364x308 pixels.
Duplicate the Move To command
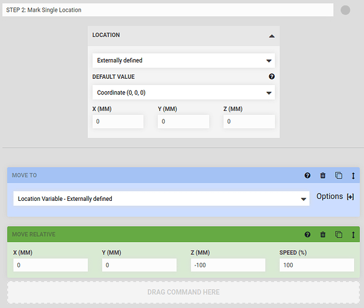[x=338, y=175]
